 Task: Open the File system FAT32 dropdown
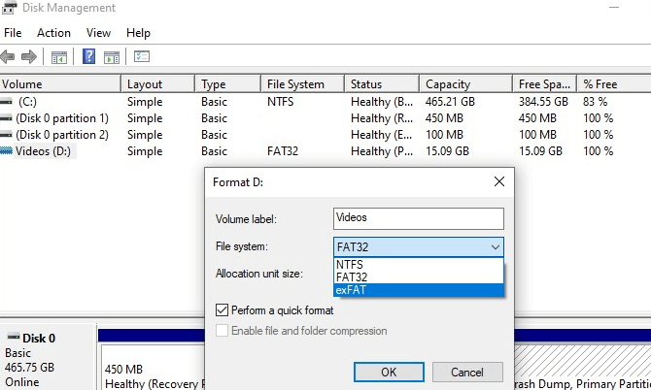point(419,247)
